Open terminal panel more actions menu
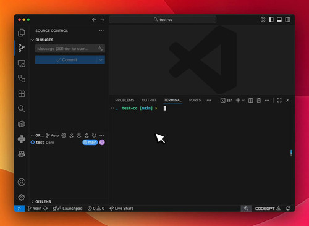The height and width of the screenshot is (226, 309). coord(267,100)
